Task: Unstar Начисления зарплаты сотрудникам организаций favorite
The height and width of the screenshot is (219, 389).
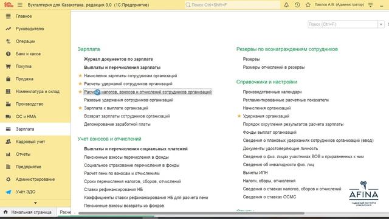Action: pyautogui.click(x=80, y=75)
